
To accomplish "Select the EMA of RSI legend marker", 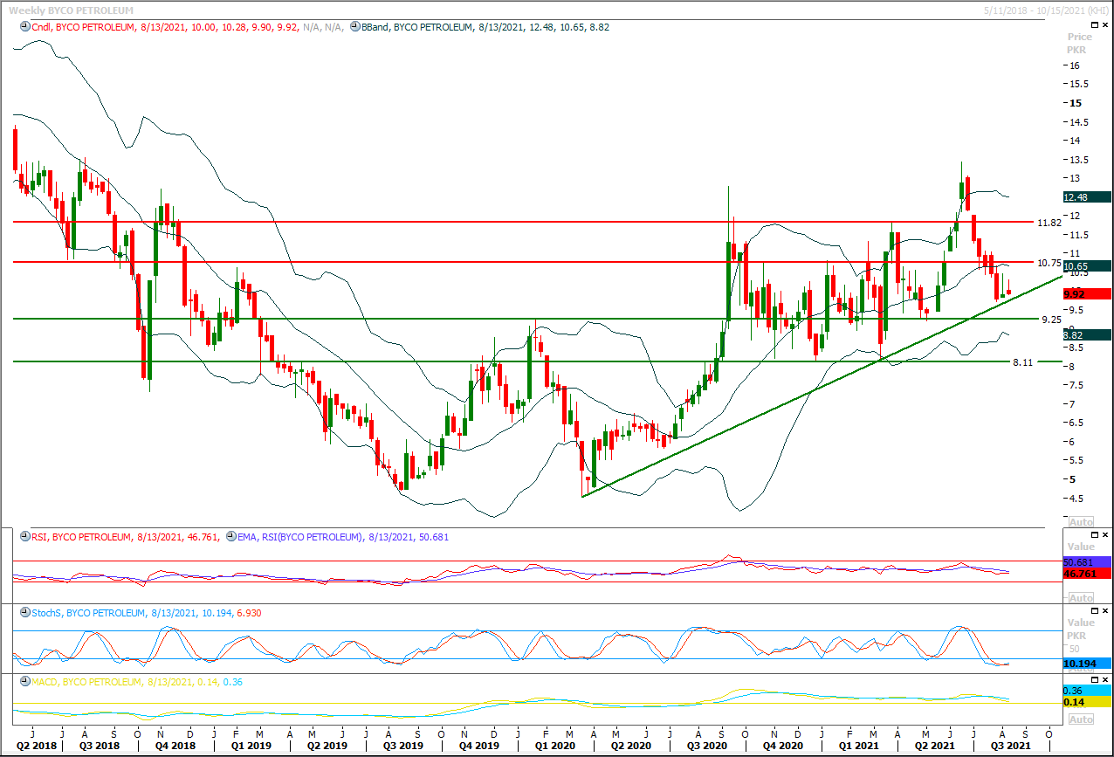I will (x=230, y=537).
